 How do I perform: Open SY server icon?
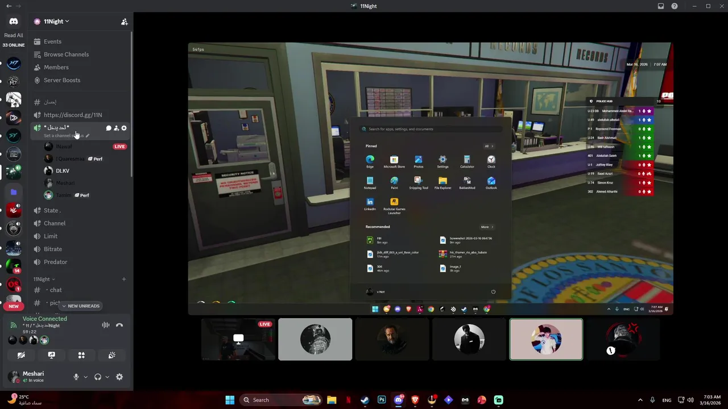14,136
